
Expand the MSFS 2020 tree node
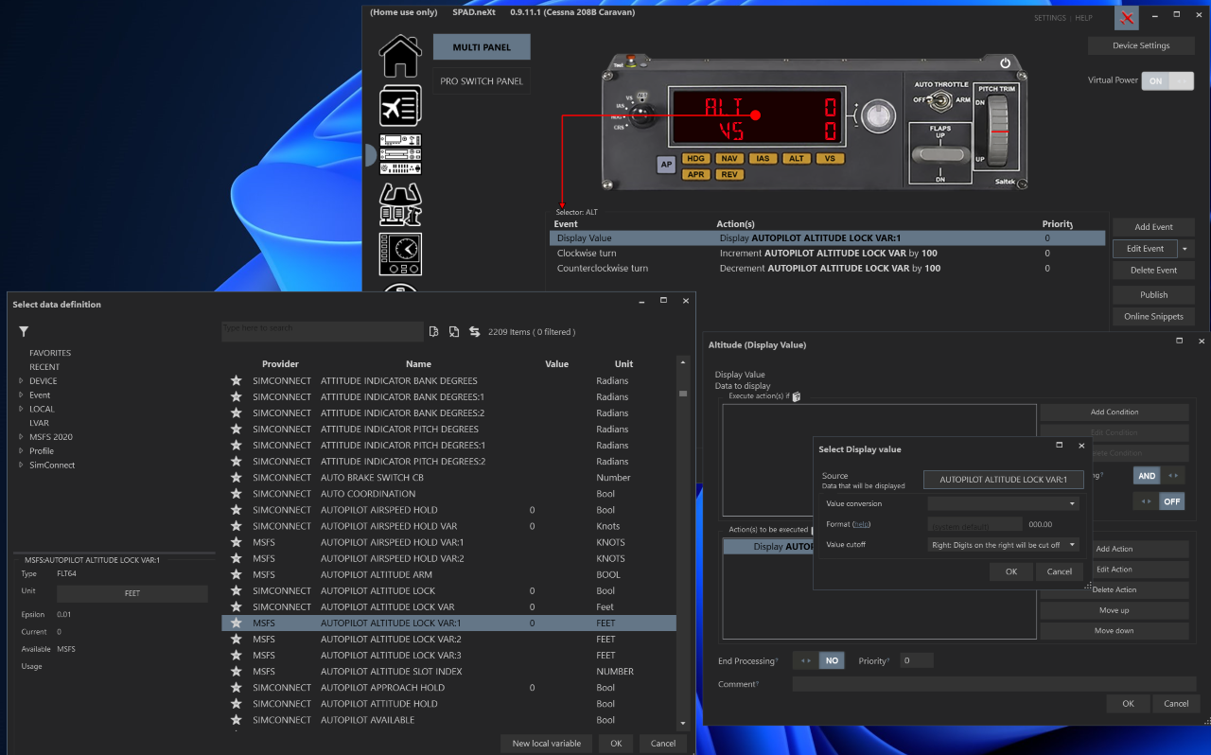(21, 437)
